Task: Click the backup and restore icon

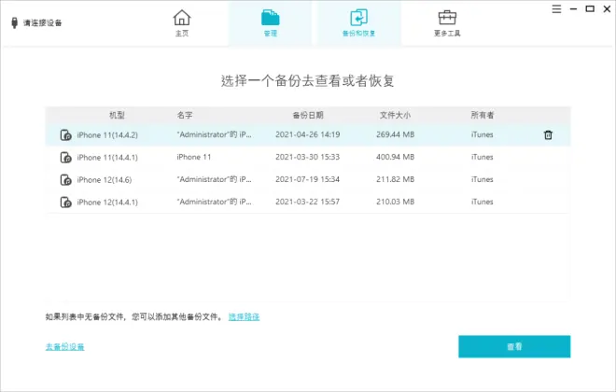Action: [358, 18]
